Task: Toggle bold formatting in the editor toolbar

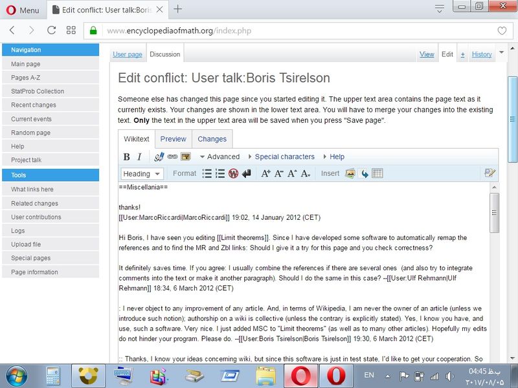Action: pos(127,156)
